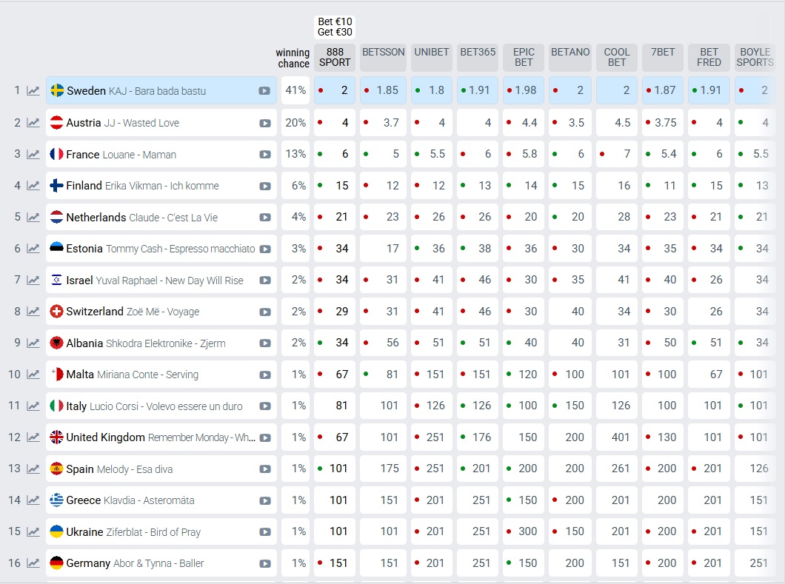Screen dimensions: 785x584
Task: Open Italy Lucio Corsi entry link
Action: point(154,406)
